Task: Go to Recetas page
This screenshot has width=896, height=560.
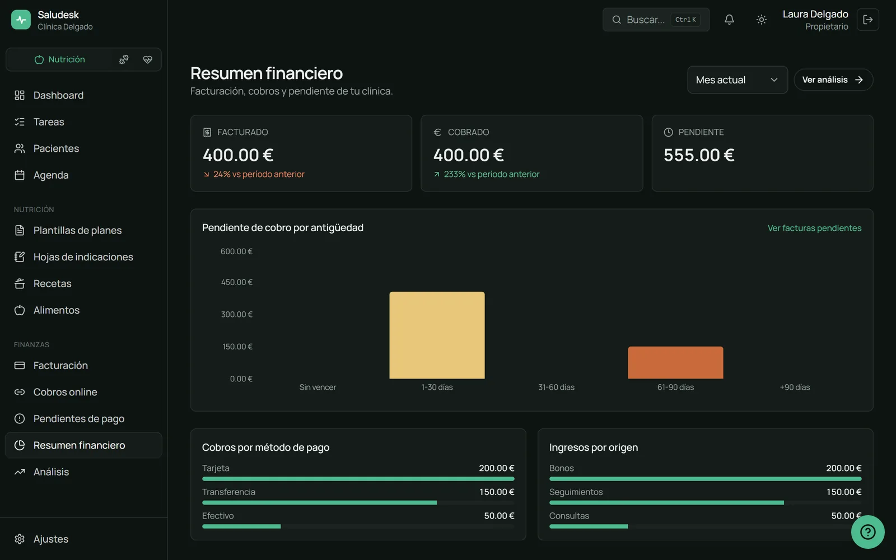Action: [x=83, y=283]
